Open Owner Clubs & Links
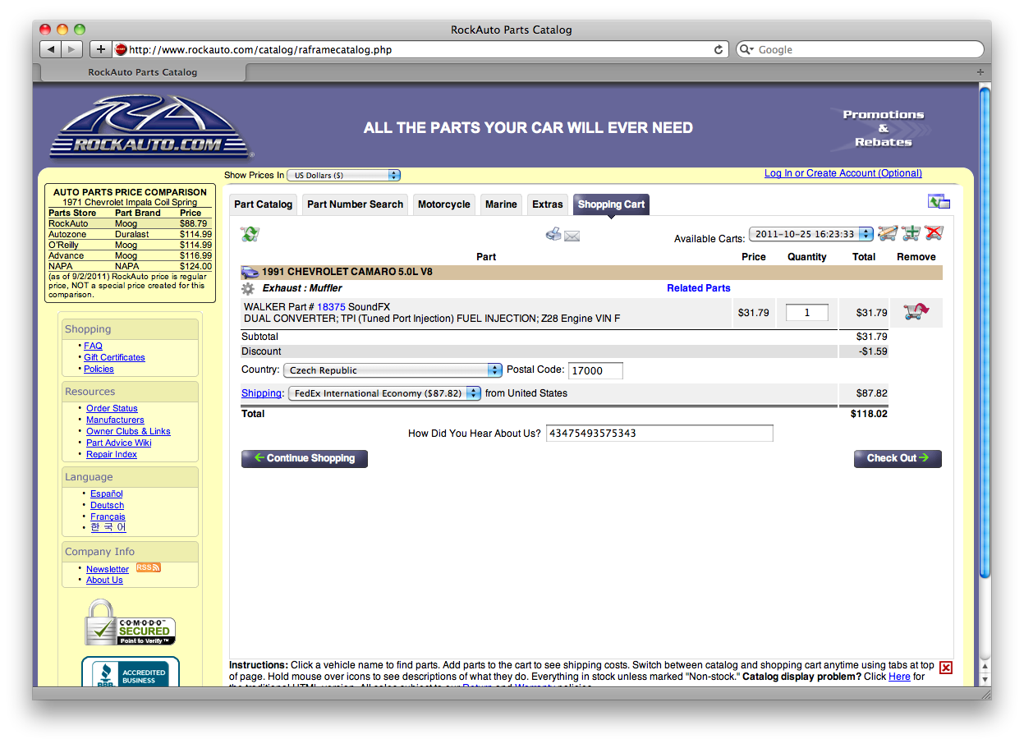Viewport: 1024px width, 739px height. pos(128,432)
